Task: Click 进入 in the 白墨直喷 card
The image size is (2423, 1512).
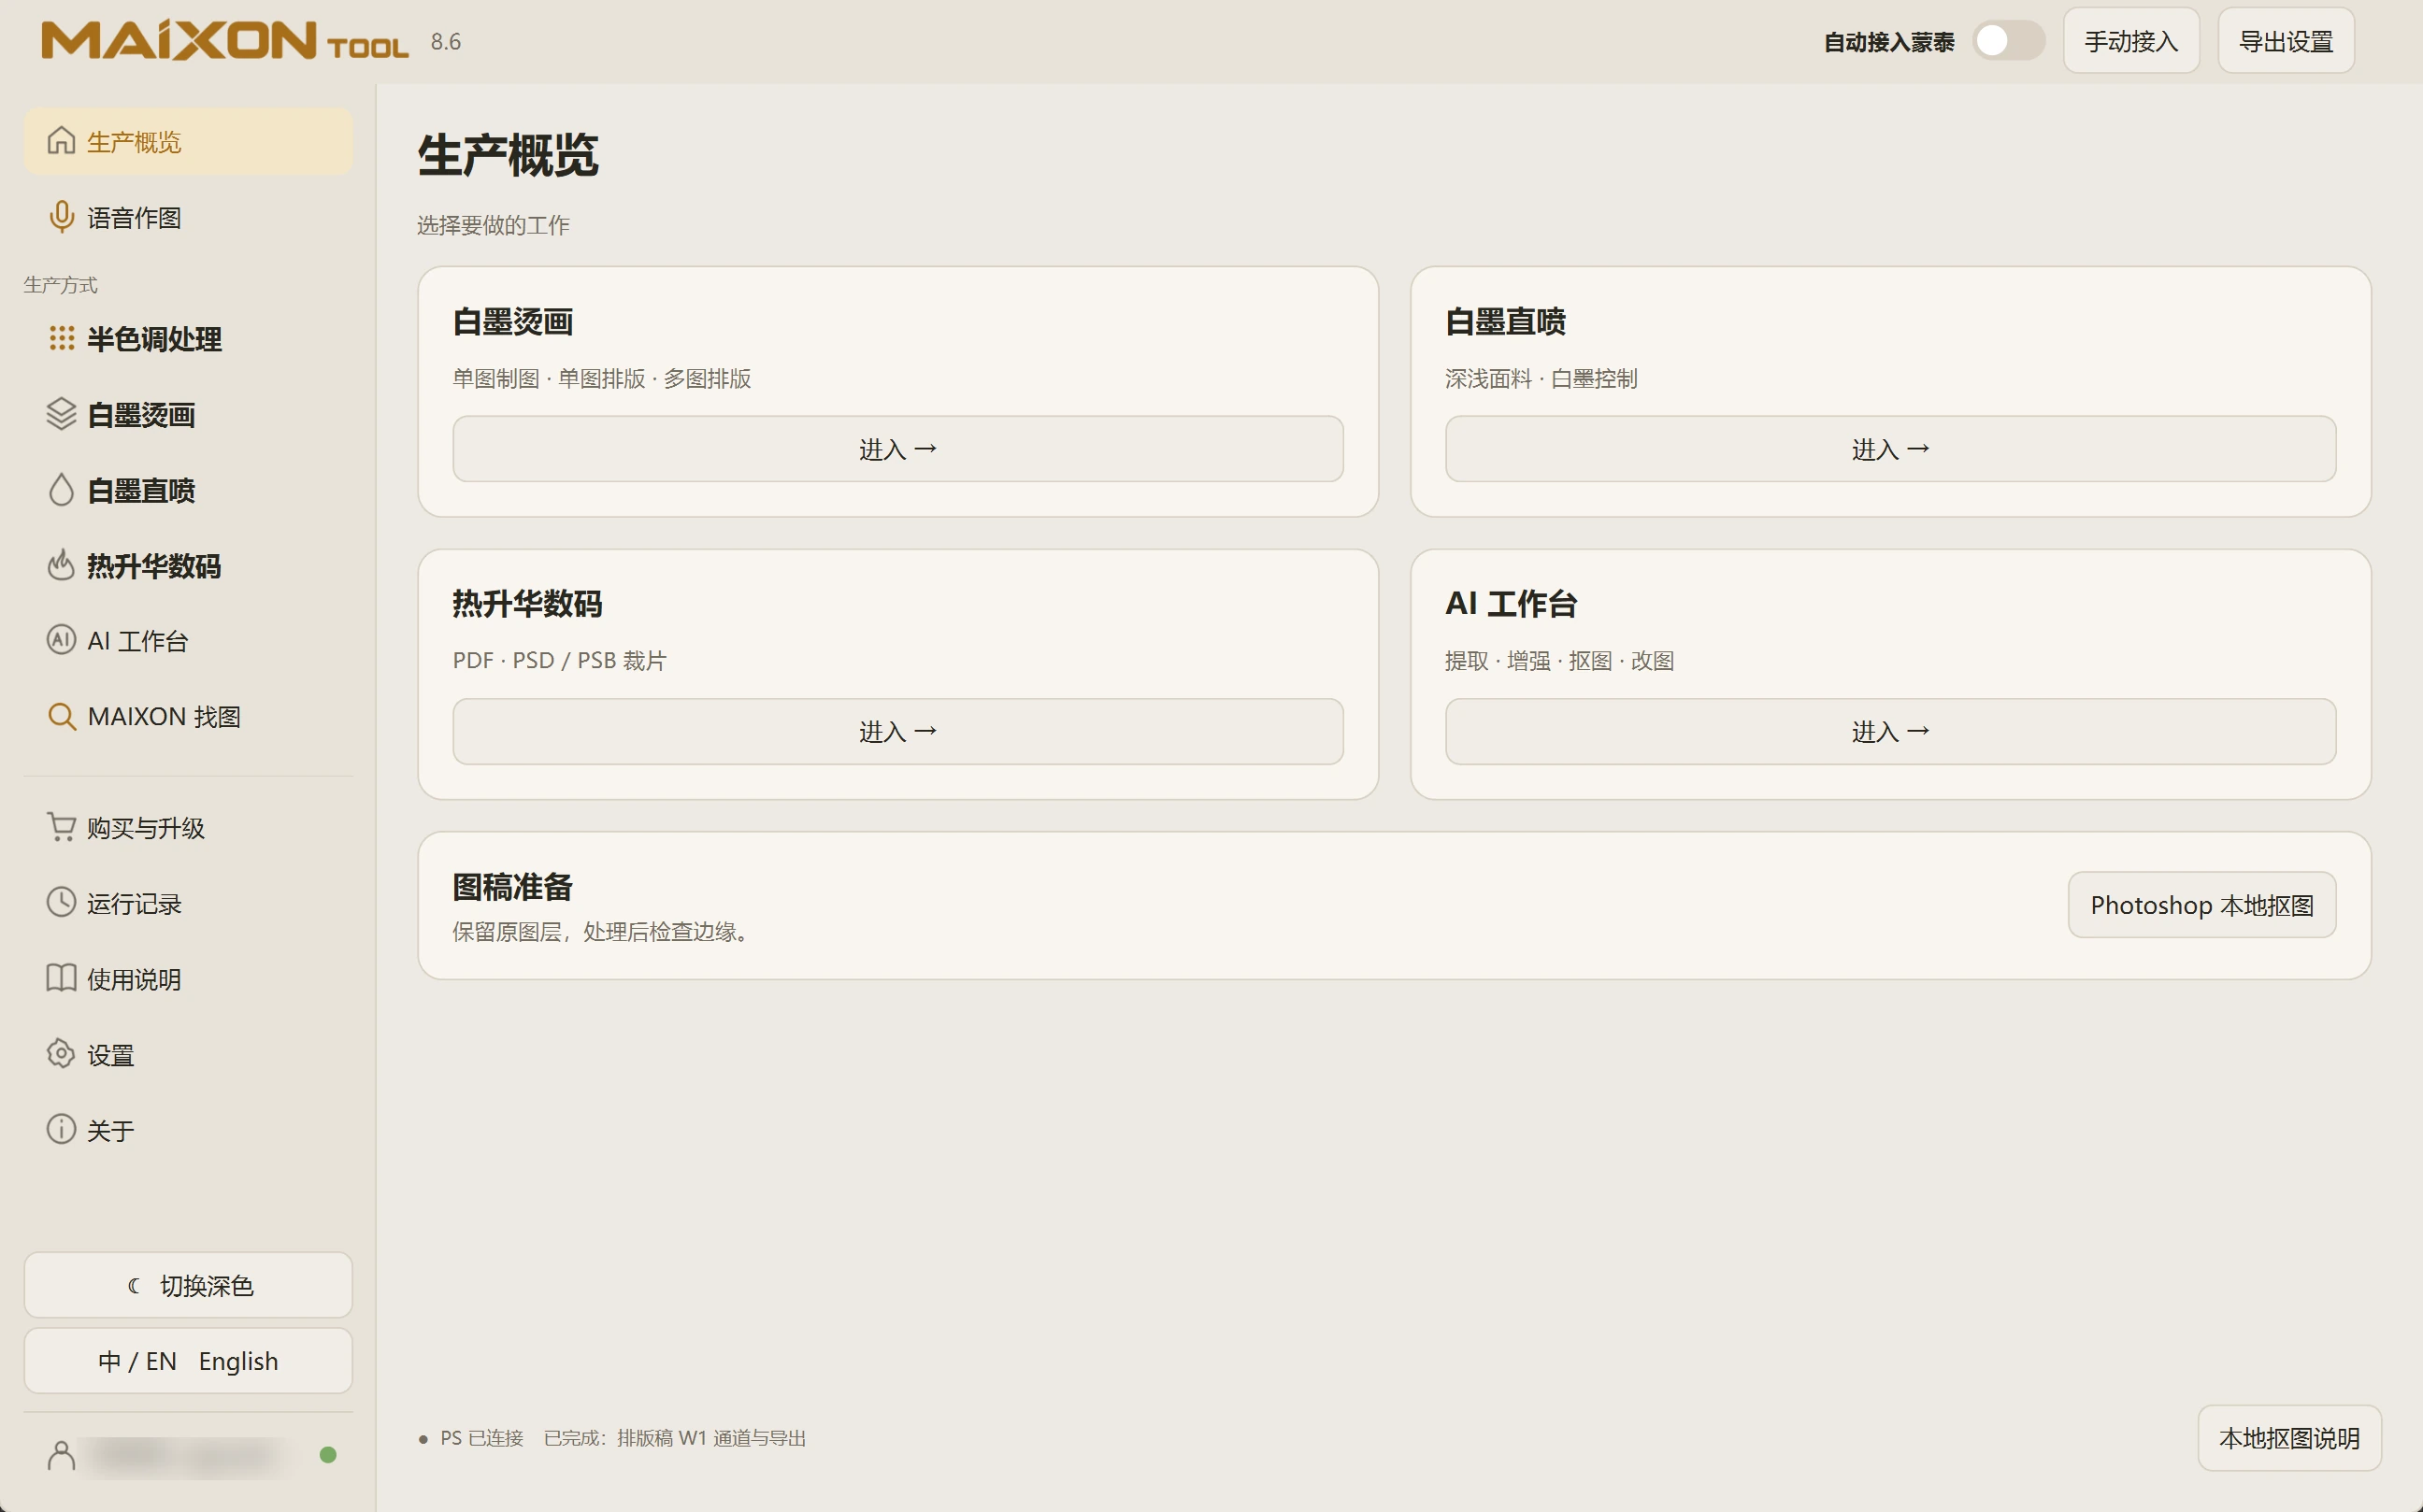Action: click(1890, 449)
